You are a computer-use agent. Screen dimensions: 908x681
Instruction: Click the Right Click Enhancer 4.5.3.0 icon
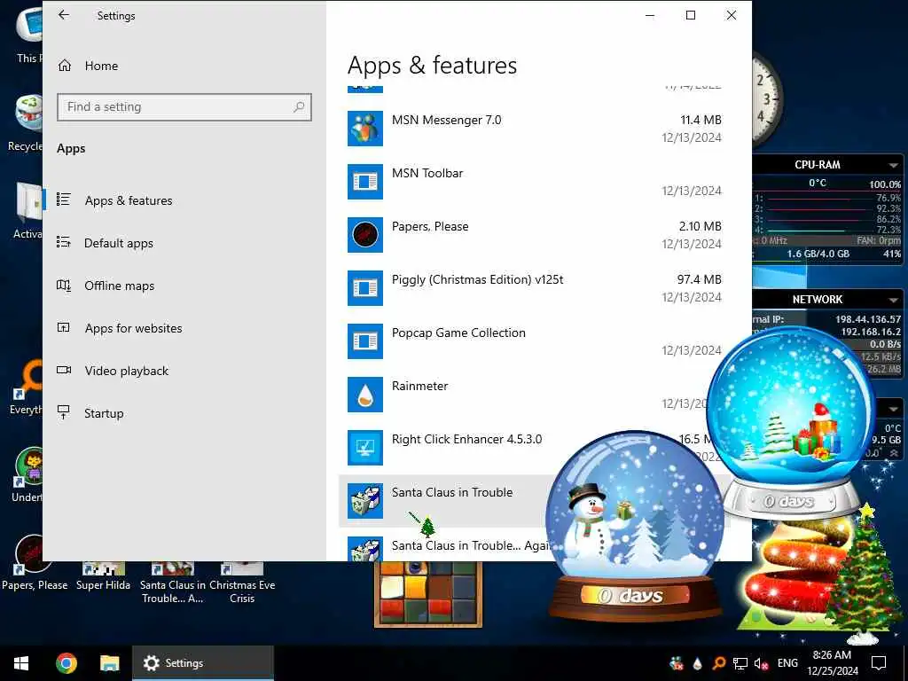pyautogui.click(x=364, y=448)
